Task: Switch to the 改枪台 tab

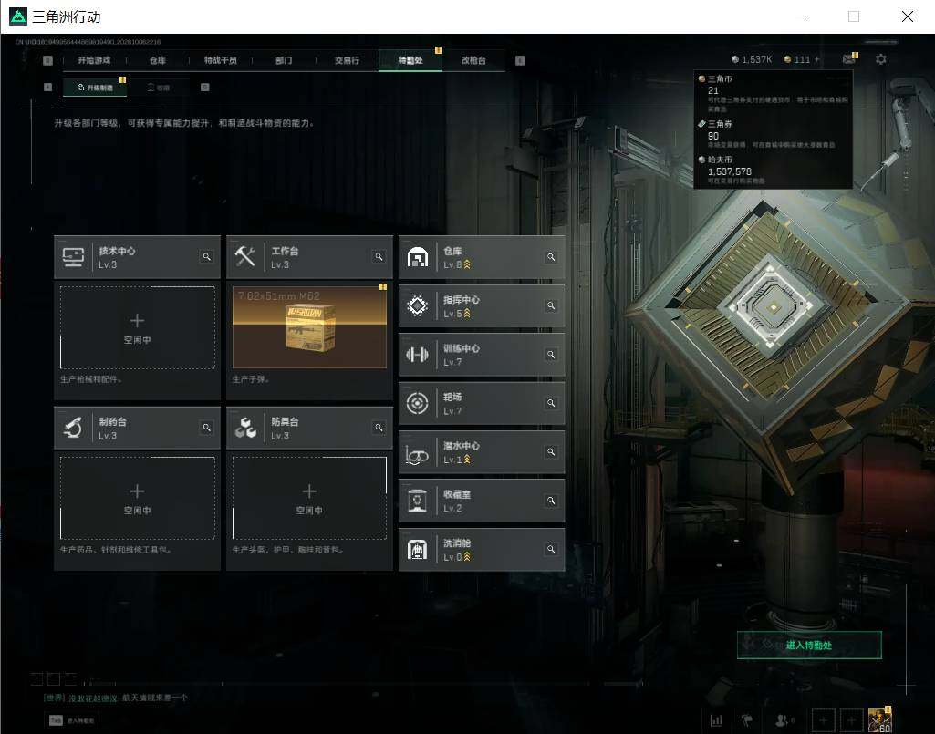Action: [473, 60]
